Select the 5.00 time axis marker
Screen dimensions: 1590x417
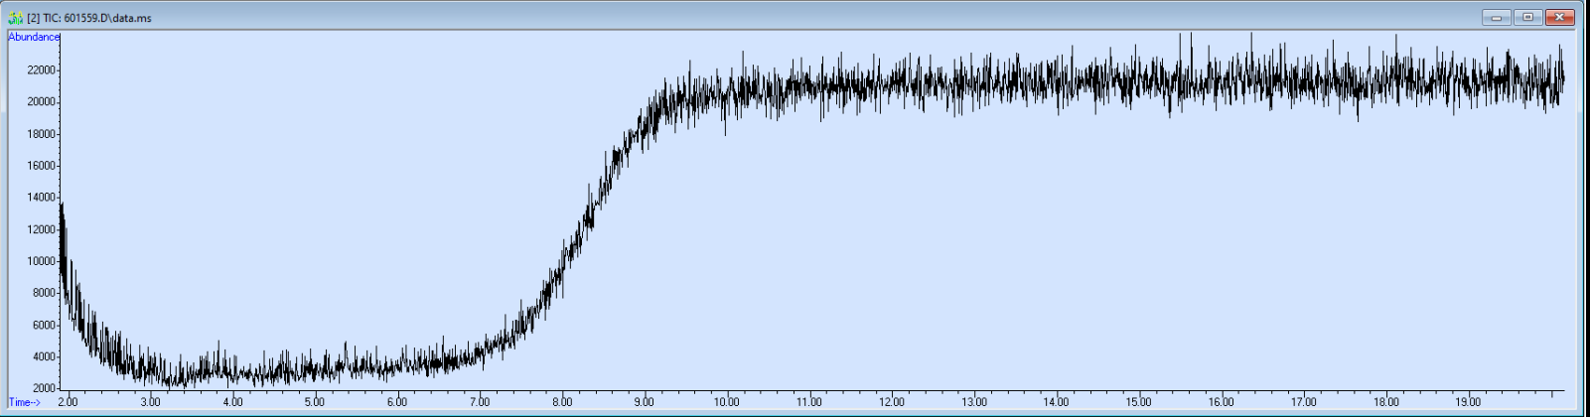coord(315,402)
